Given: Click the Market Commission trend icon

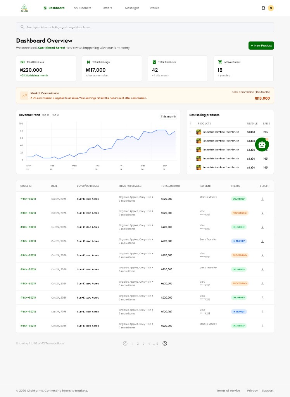Looking at the screenshot, I should pyautogui.click(x=24, y=95).
